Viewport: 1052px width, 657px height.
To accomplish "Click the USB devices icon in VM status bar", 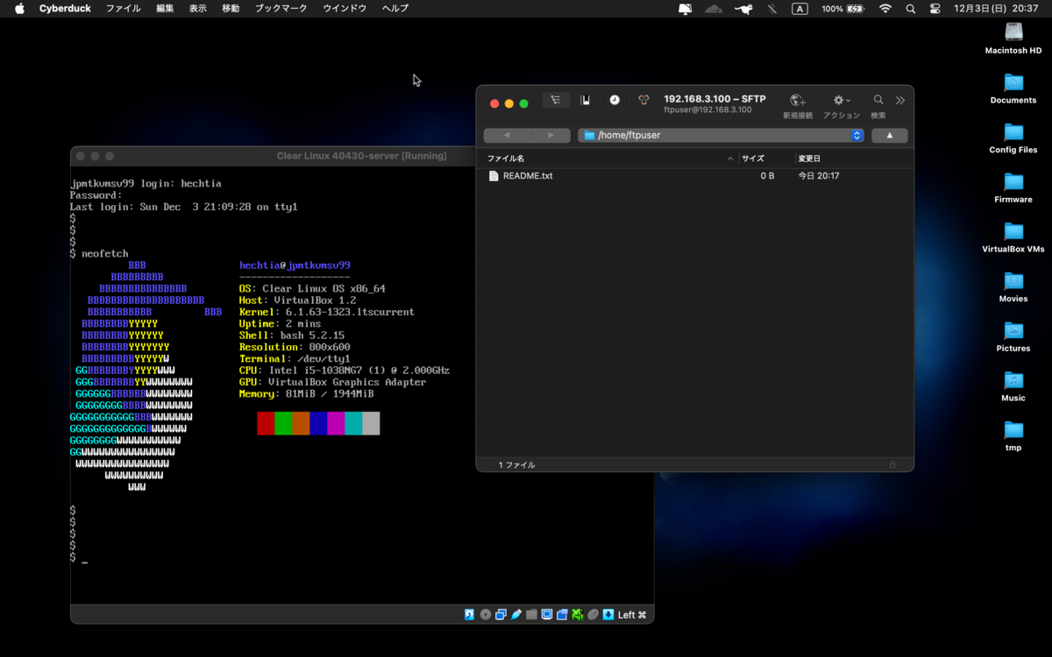I will (515, 614).
